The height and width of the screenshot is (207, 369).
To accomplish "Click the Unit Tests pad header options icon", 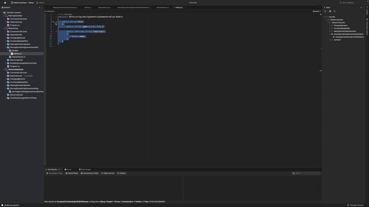I will point(362,7).
